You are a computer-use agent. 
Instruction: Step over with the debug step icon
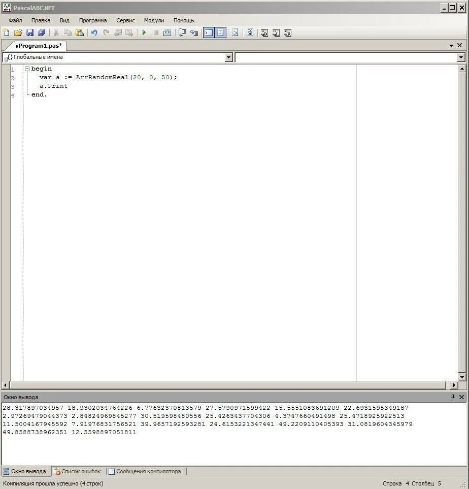(182, 32)
